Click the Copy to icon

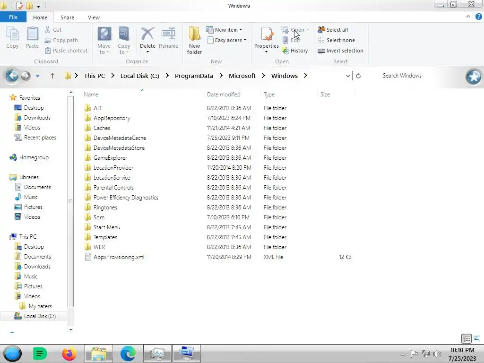[x=124, y=34]
